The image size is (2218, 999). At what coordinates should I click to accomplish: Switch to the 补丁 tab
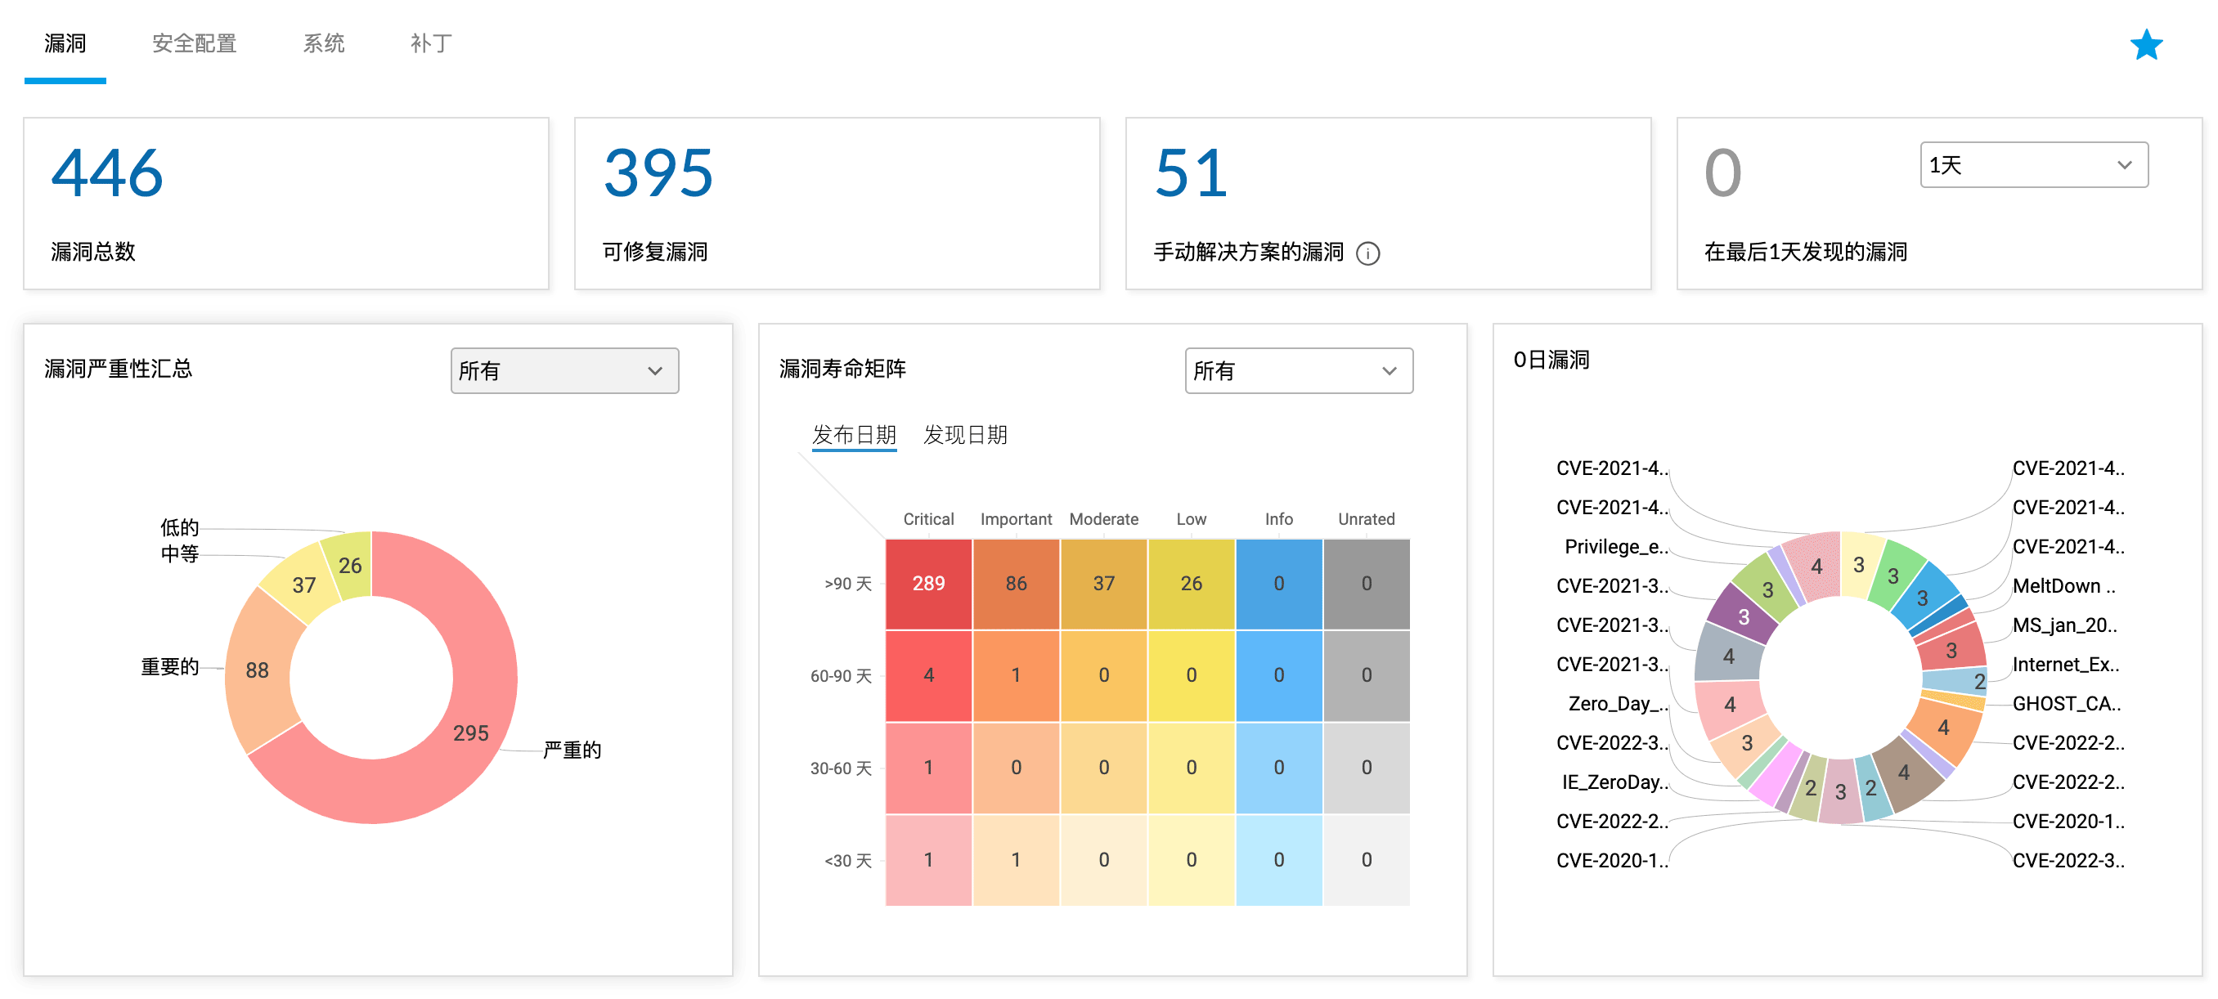coord(430,43)
